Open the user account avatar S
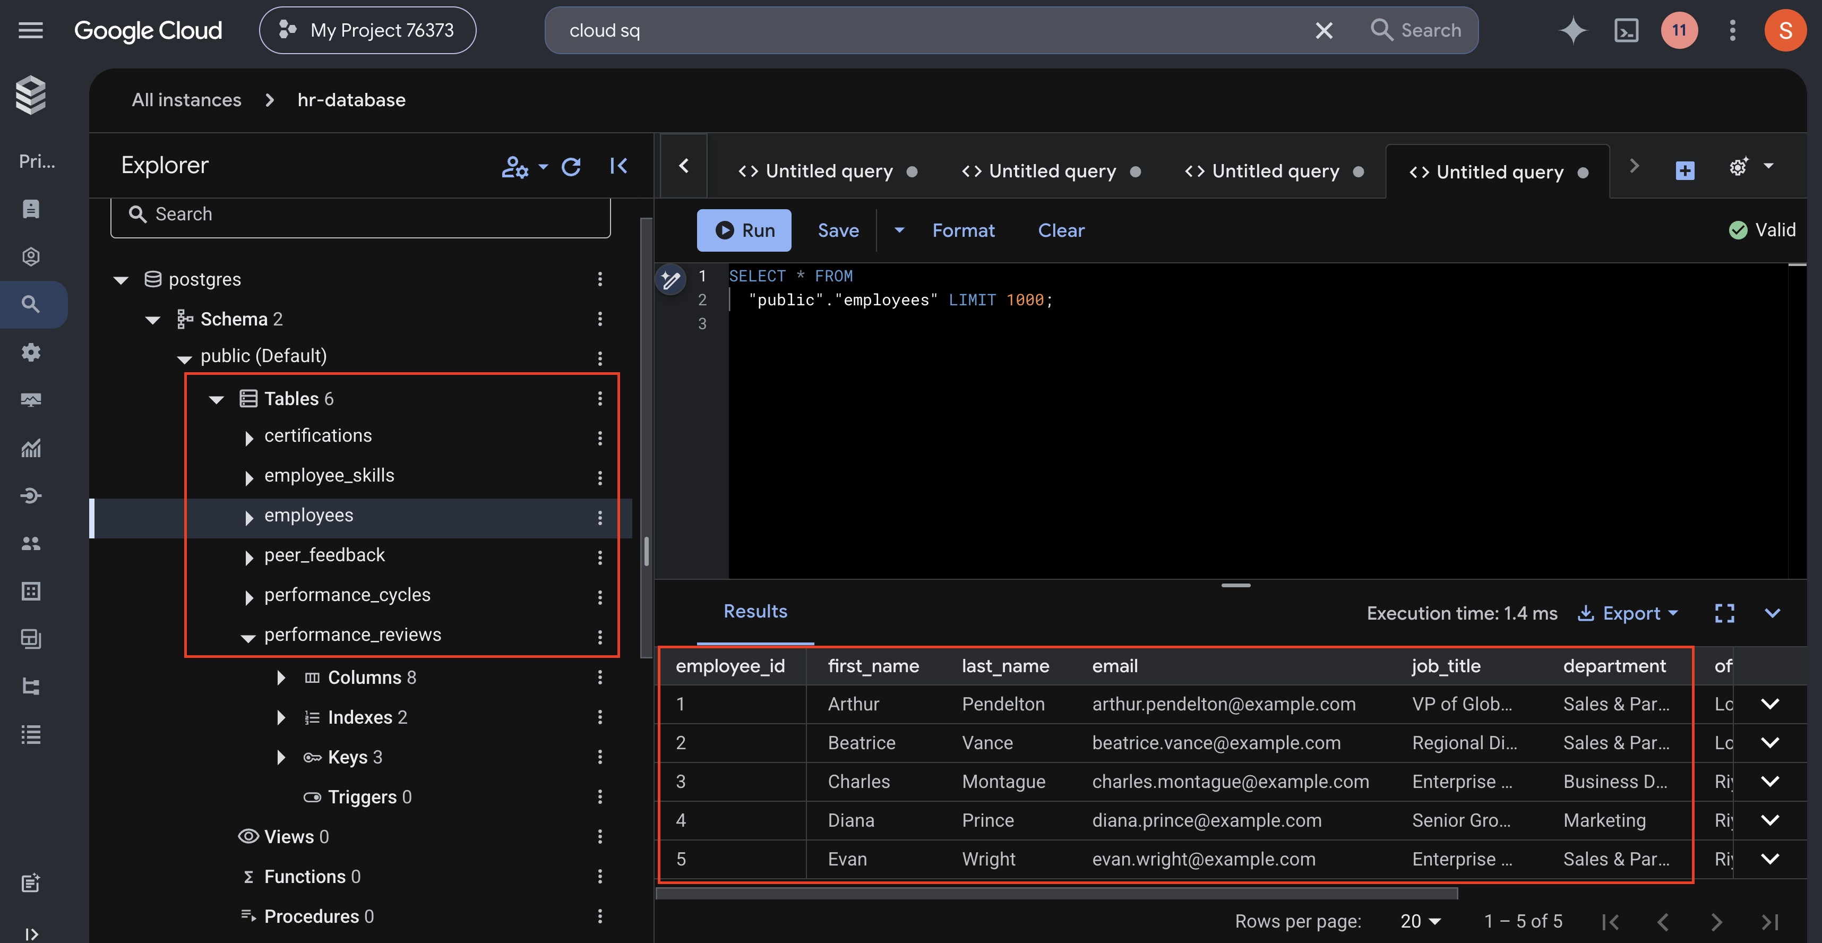Screen dimensions: 1822x943 click(x=1785, y=30)
